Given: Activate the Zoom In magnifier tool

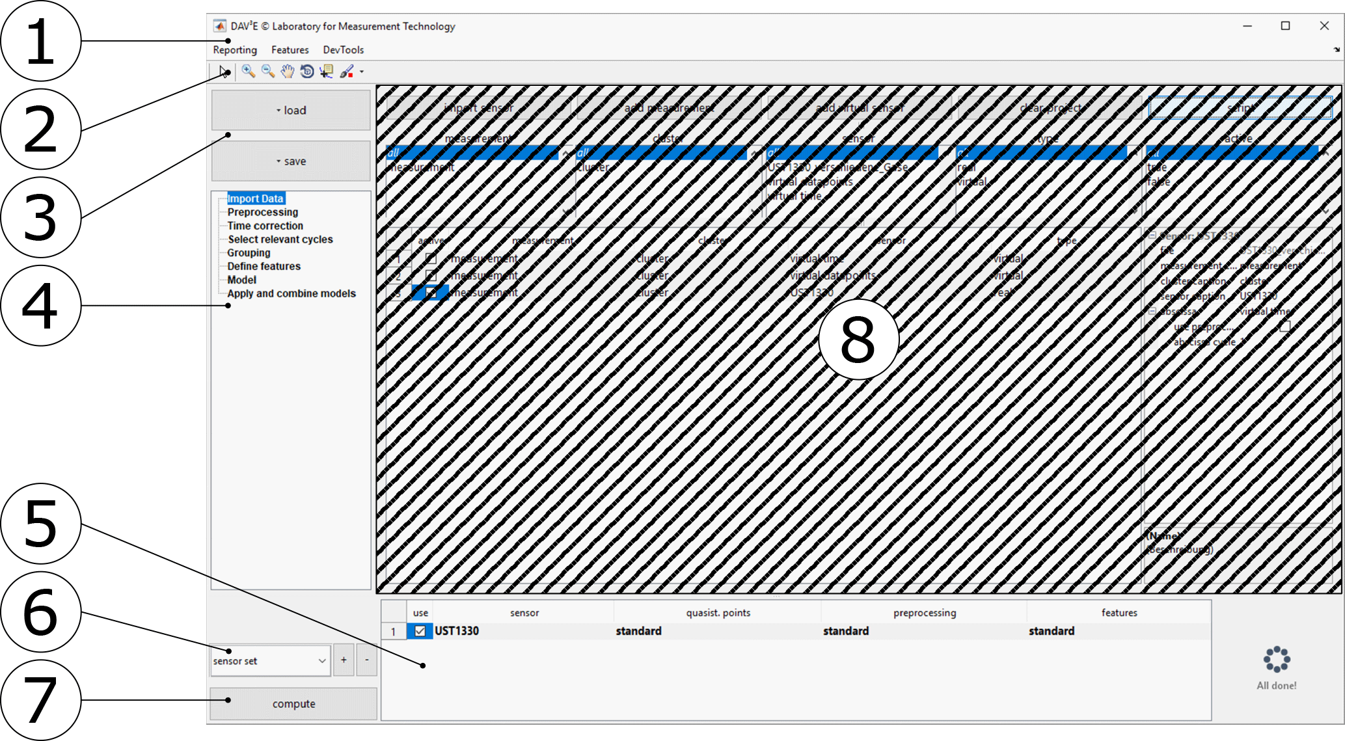Looking at the screenshot, I should (x=248, y=72).
